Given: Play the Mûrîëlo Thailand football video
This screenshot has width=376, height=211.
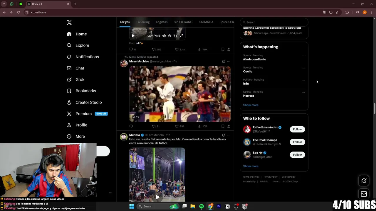Looking at the screenshot, I should [x=157, y=197].
